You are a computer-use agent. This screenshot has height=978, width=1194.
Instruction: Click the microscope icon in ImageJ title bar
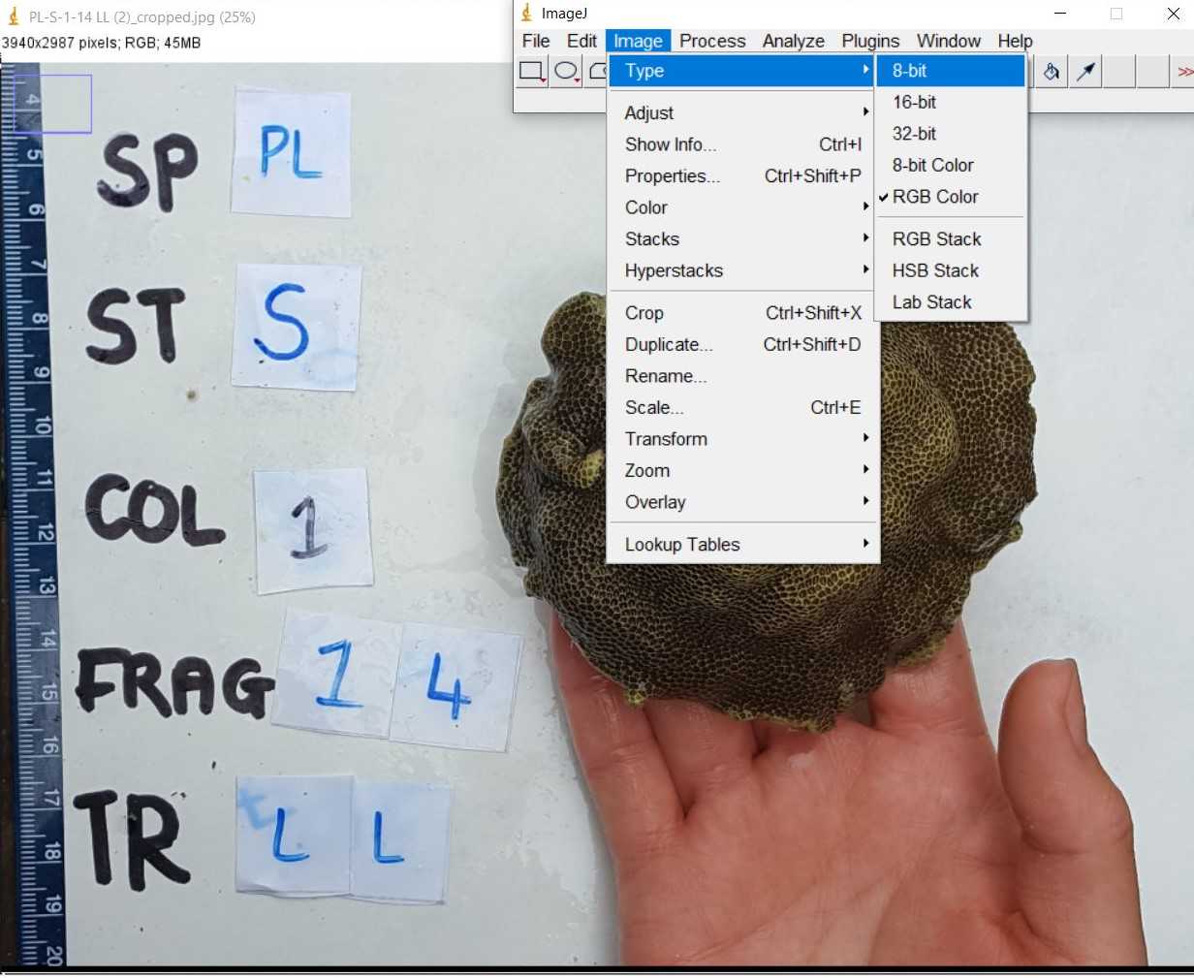[526, 14]
